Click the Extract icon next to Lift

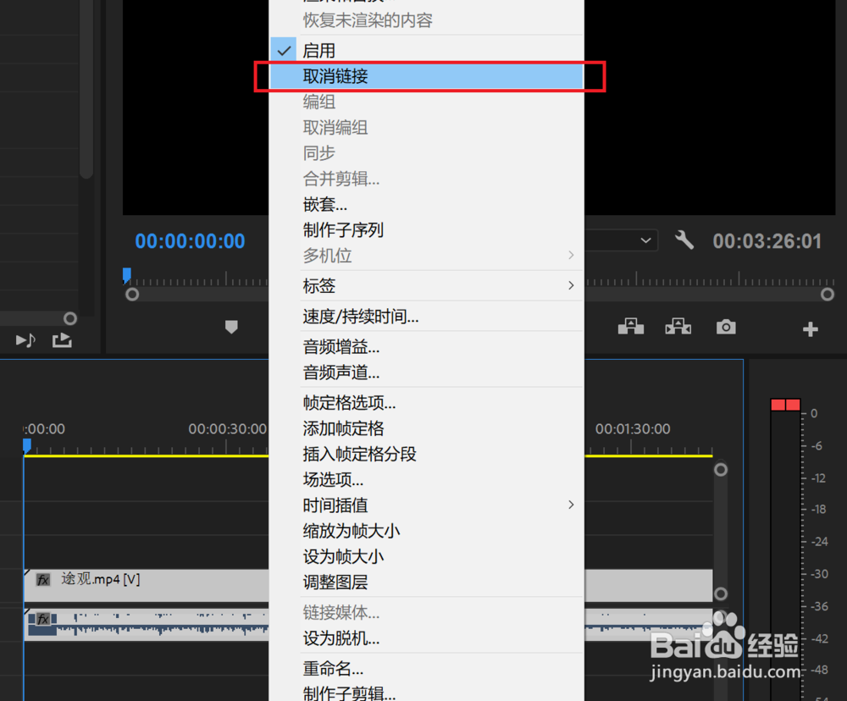coord(678,327)
